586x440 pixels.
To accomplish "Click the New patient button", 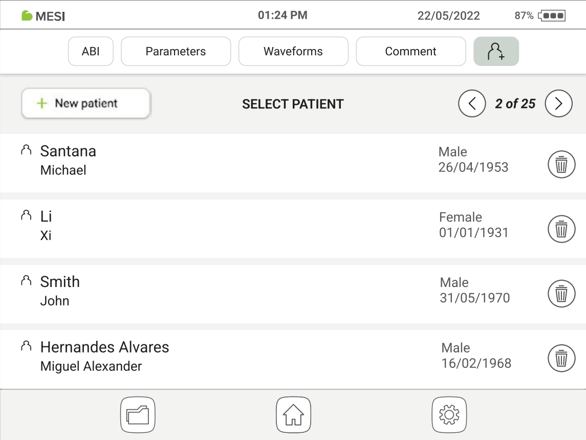I will (x=85, y=103).
